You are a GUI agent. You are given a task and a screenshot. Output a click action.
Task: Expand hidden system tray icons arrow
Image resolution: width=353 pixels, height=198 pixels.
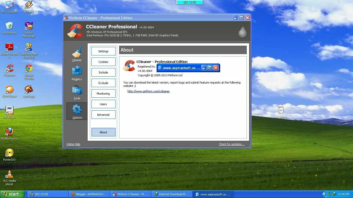tap(324, 194)
